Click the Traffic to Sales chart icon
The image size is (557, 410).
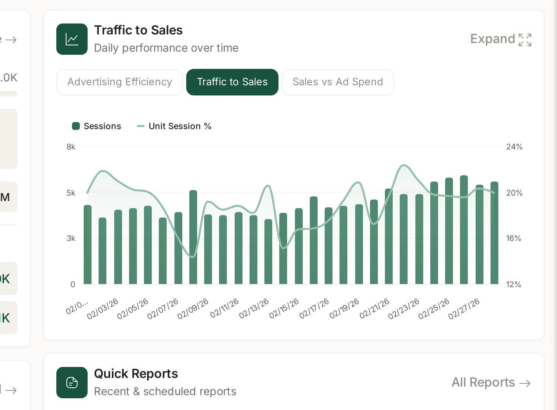pos(72,39)
